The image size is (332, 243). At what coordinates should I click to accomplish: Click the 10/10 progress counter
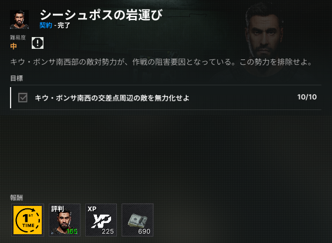point(307,97)
